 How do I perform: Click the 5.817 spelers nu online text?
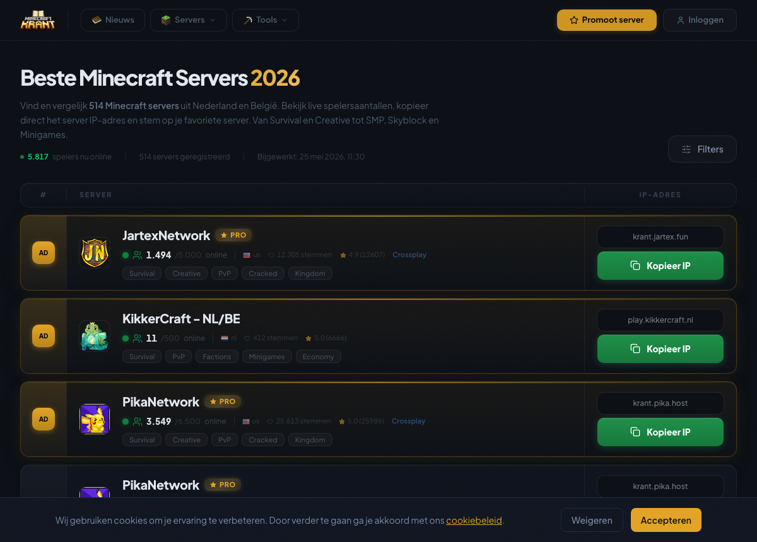66,157
